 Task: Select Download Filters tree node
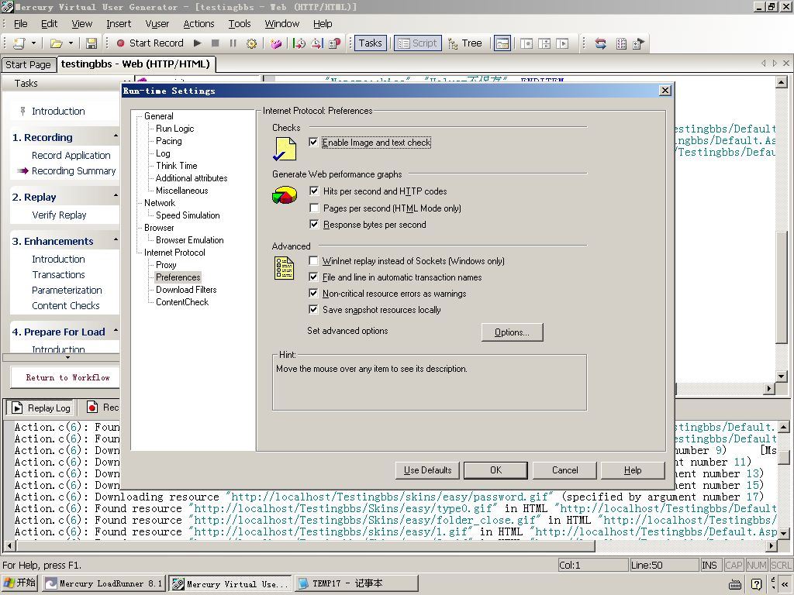click(186, 290)
